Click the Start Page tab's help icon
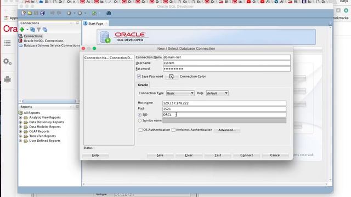The image size is (351, 197). [86, 23]
